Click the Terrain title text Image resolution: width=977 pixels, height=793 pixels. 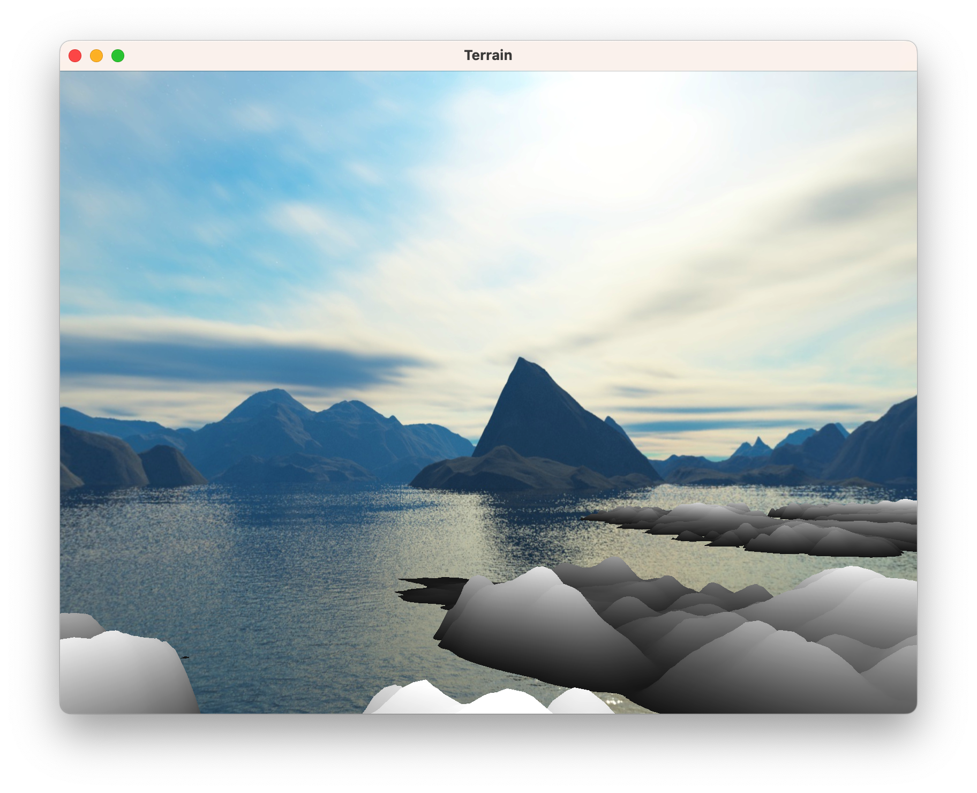pos(488,55)
